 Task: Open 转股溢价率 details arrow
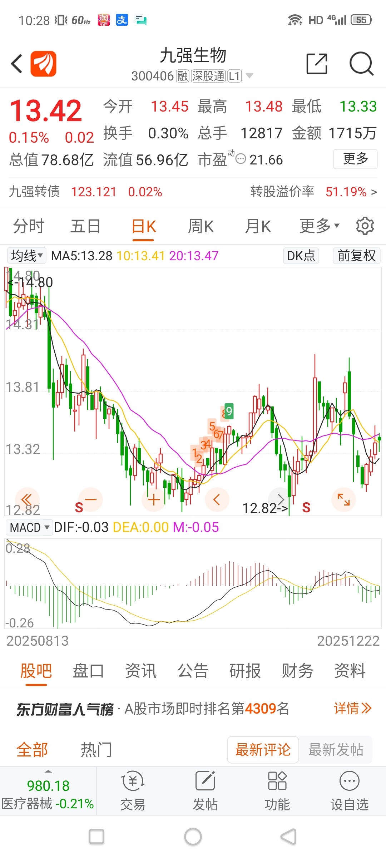coord(374,192)
